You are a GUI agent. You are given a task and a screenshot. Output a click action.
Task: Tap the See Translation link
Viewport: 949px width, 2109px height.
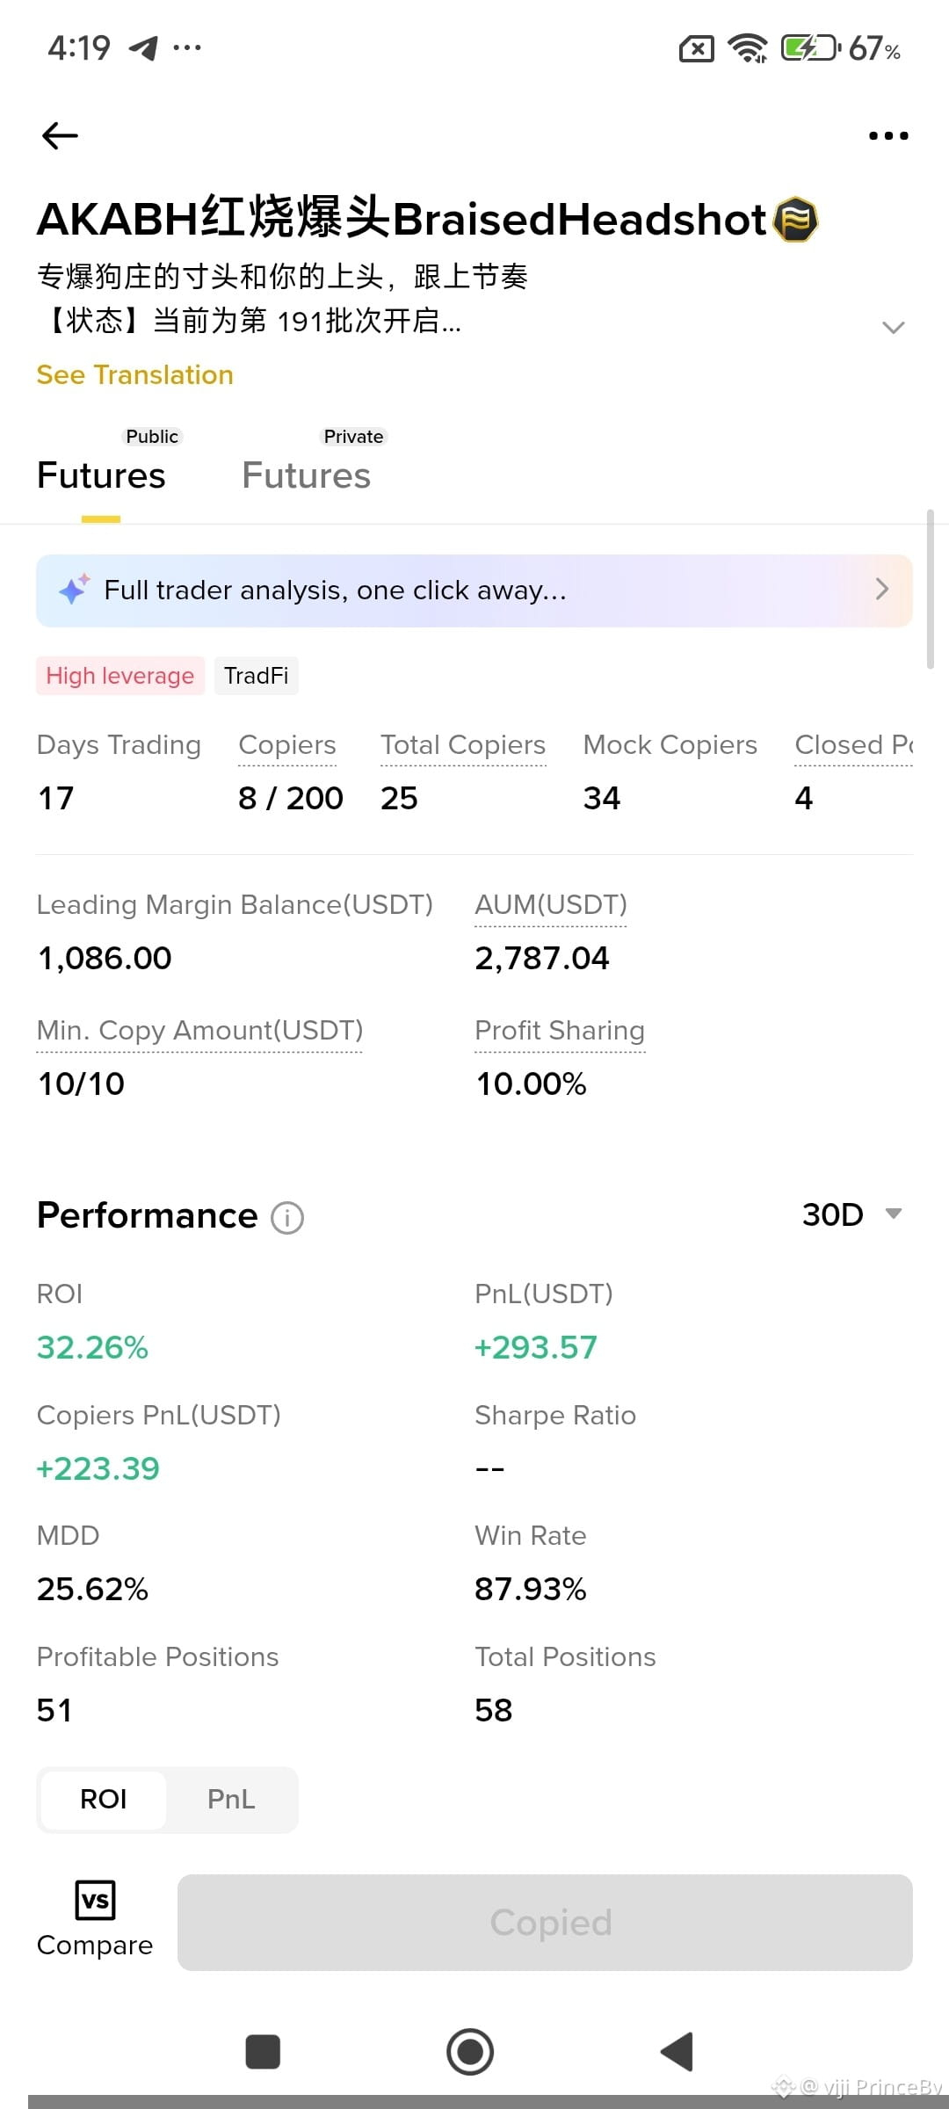click(x=134, y=375)
